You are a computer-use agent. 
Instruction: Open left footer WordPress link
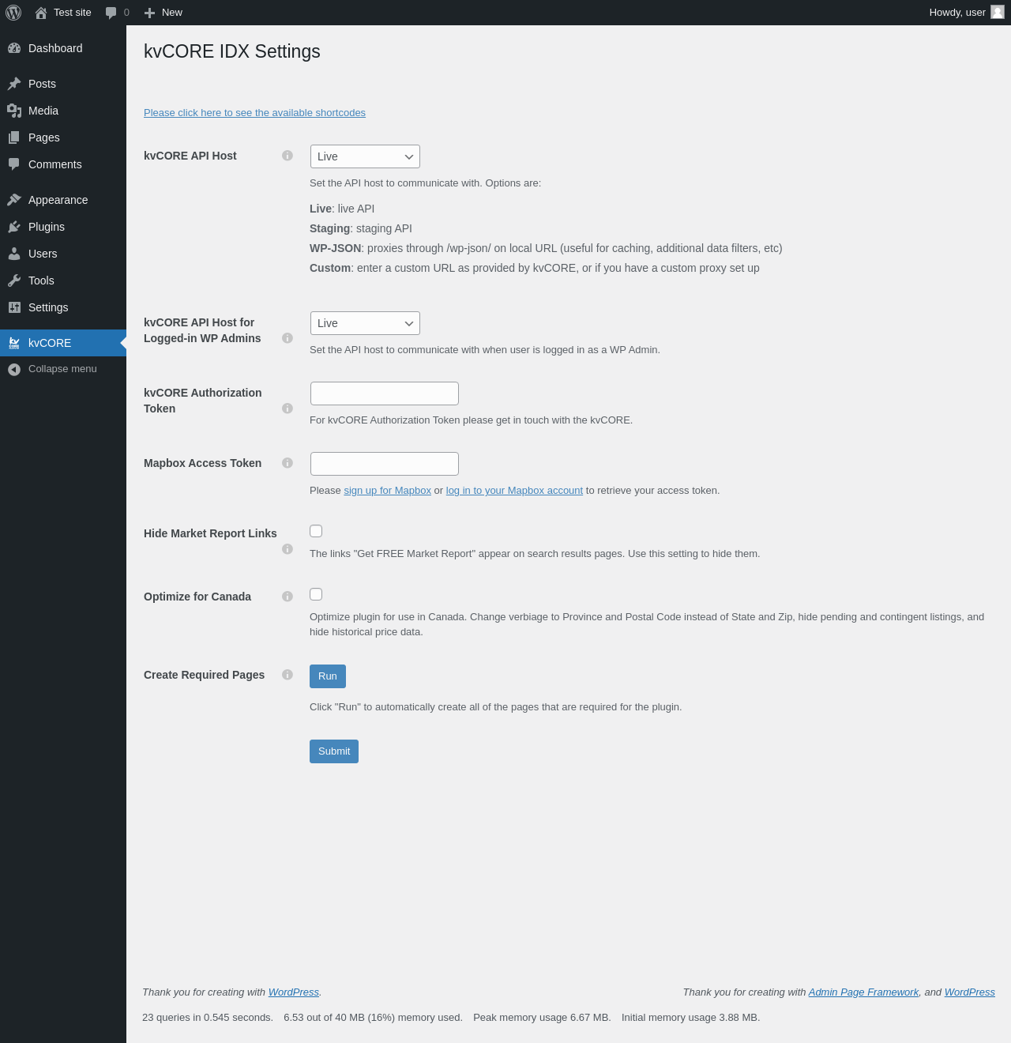click(x=294, y=992)
